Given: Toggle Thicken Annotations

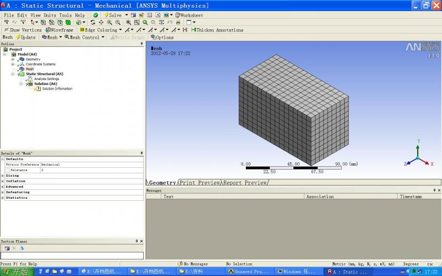Looking at the screenshot, I should pyautogui.click(x=217, y=30).
